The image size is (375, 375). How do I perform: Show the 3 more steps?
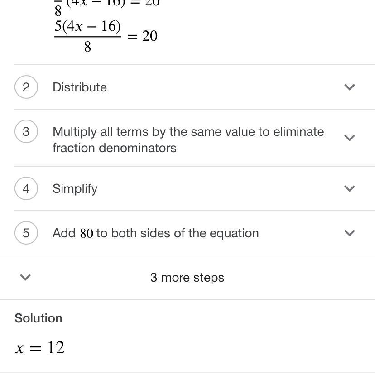(x=187, y=277)
